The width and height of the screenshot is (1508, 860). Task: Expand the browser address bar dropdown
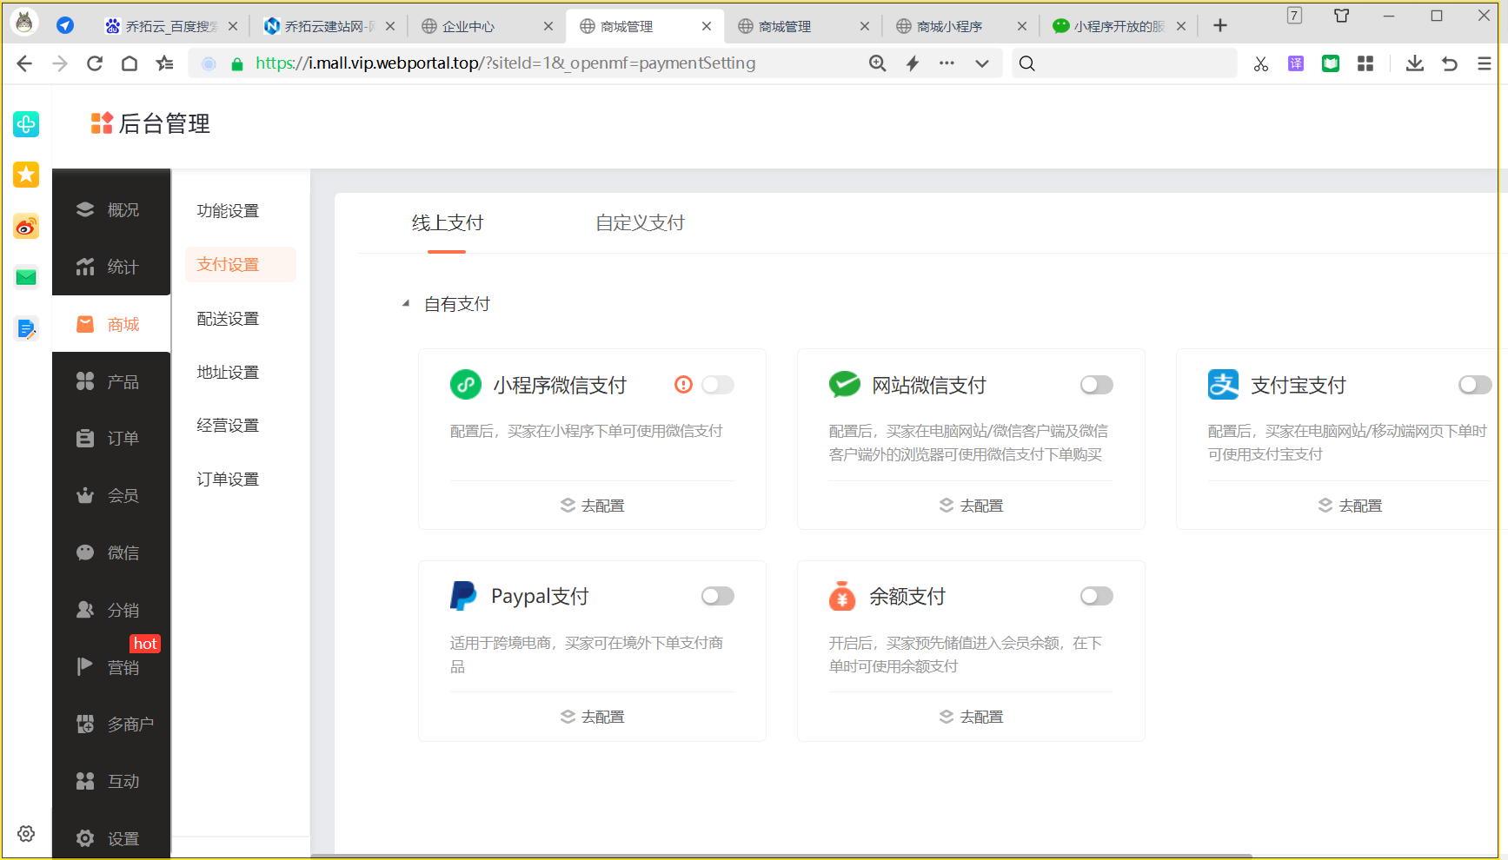[x=983, y=63]
